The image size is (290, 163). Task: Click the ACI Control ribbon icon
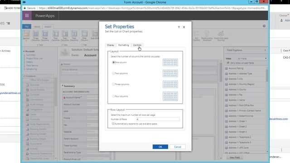(x=196, y=36)
